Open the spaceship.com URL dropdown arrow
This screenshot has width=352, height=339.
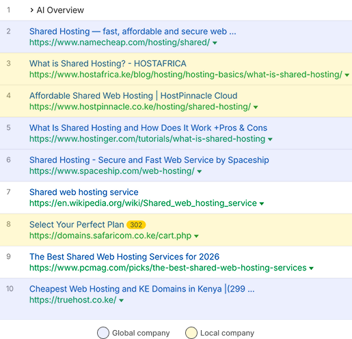[200, 171]
